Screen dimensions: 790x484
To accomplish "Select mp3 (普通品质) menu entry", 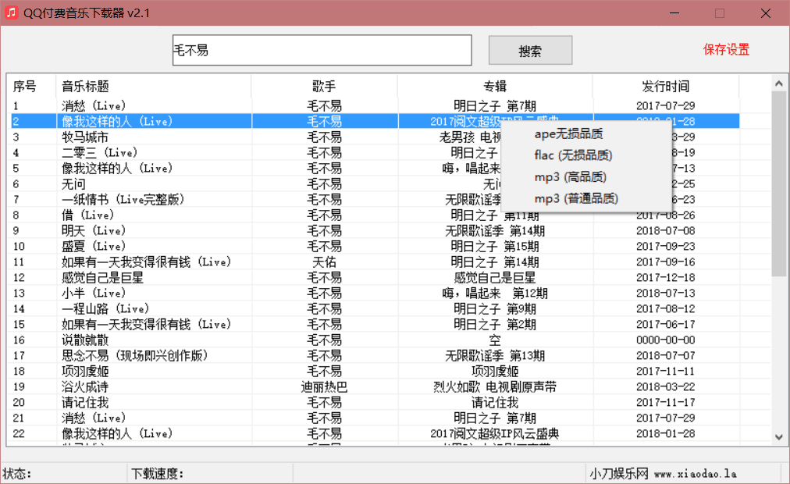I will 576,199.
